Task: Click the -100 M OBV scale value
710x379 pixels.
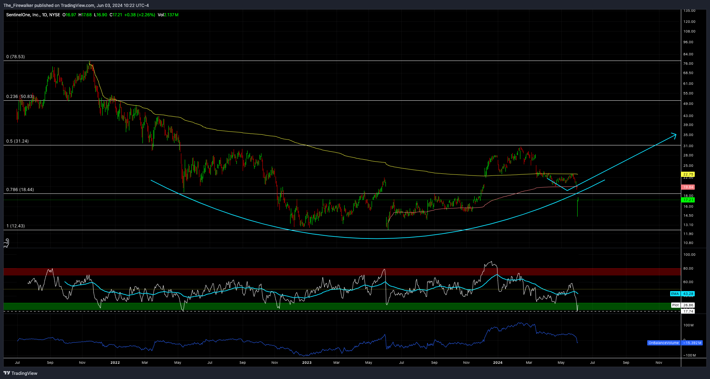Action: [x=689, y=355]
